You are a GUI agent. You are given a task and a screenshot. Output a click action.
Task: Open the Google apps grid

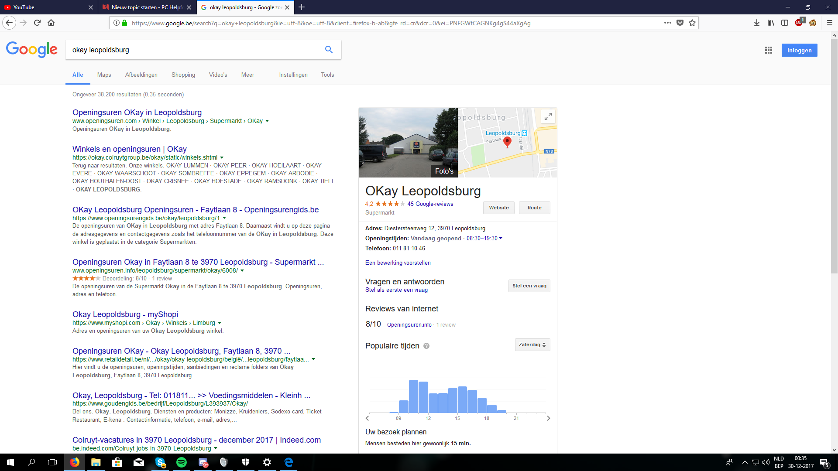(769, 50)
